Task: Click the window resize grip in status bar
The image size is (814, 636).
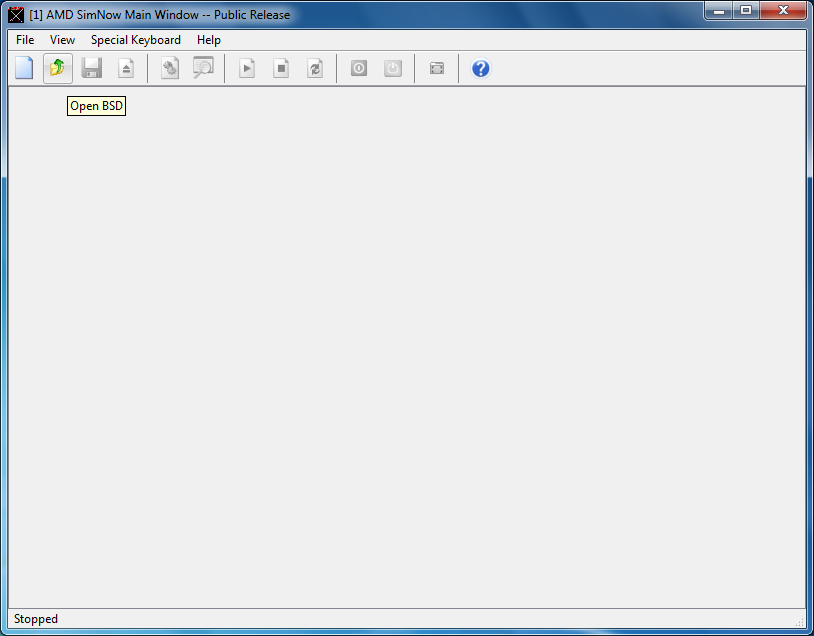Action: (800, 622)
